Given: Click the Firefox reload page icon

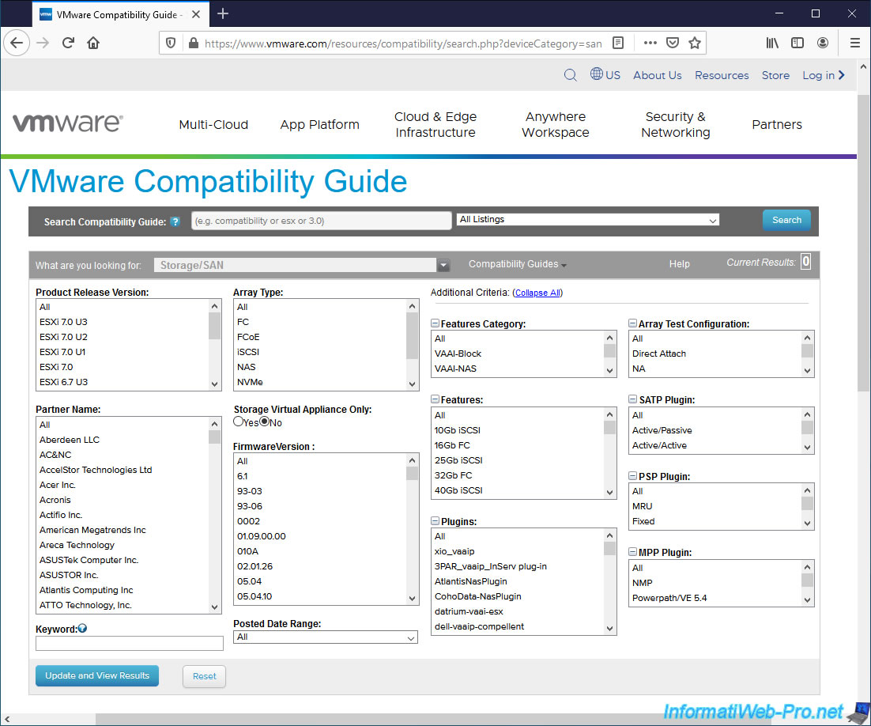Looking at the screenshot, I should (x=68, y=43).
